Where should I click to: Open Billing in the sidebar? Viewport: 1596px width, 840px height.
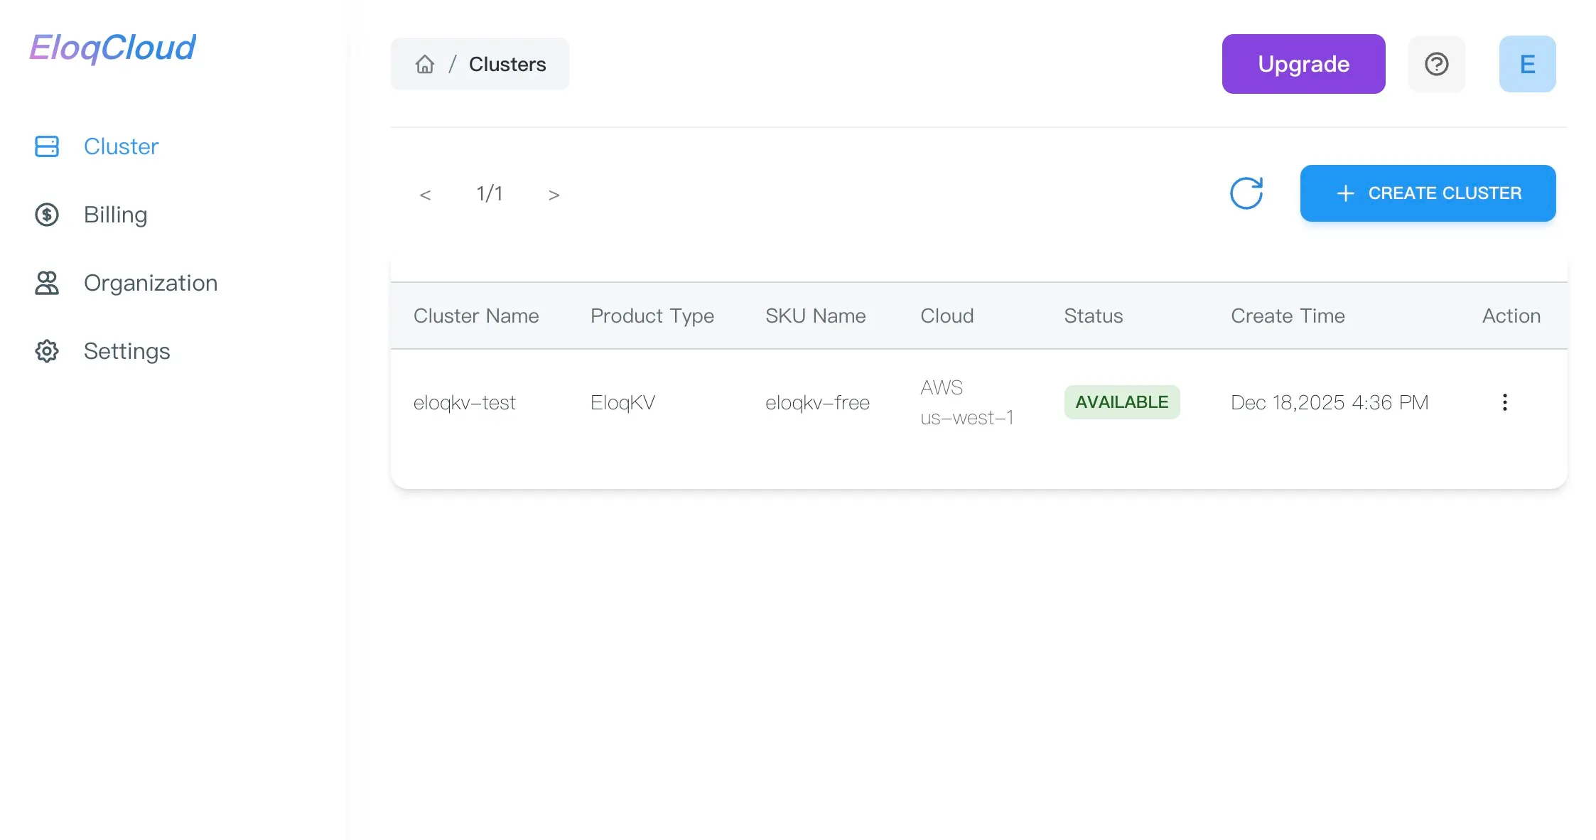pos(115,215)
